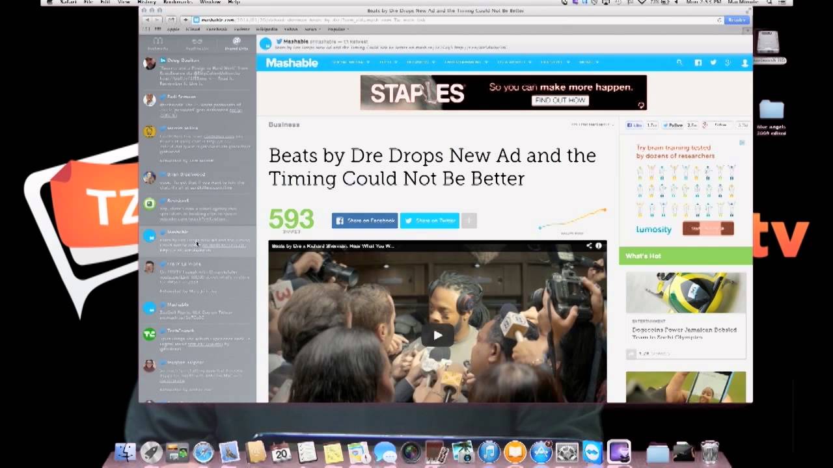Follow @mashable with the Twitter Follow button

point(672,125)
